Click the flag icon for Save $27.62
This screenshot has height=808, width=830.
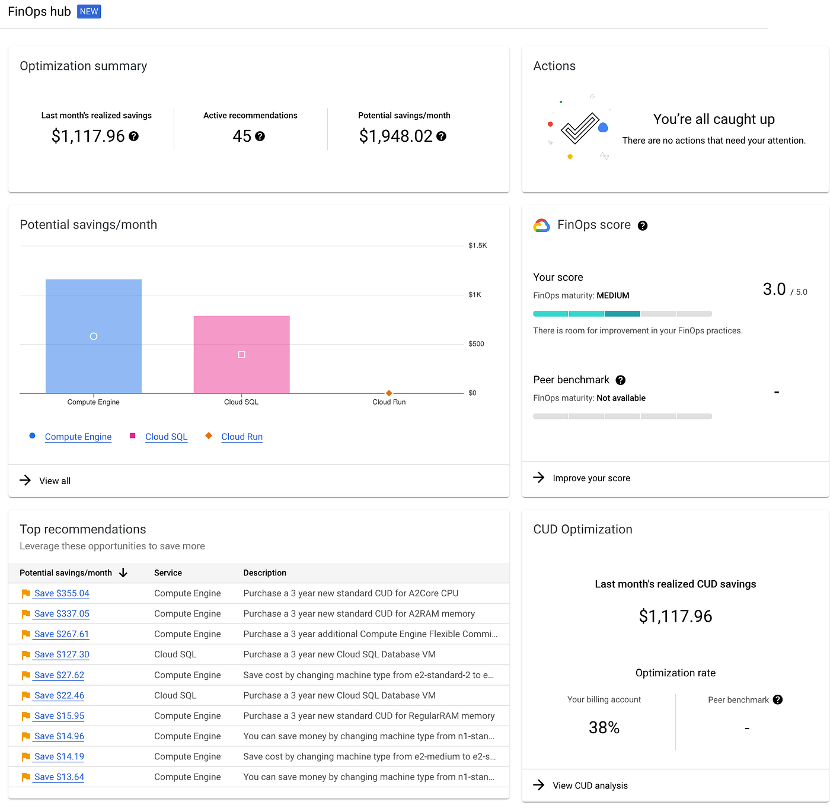coord(25,675)
